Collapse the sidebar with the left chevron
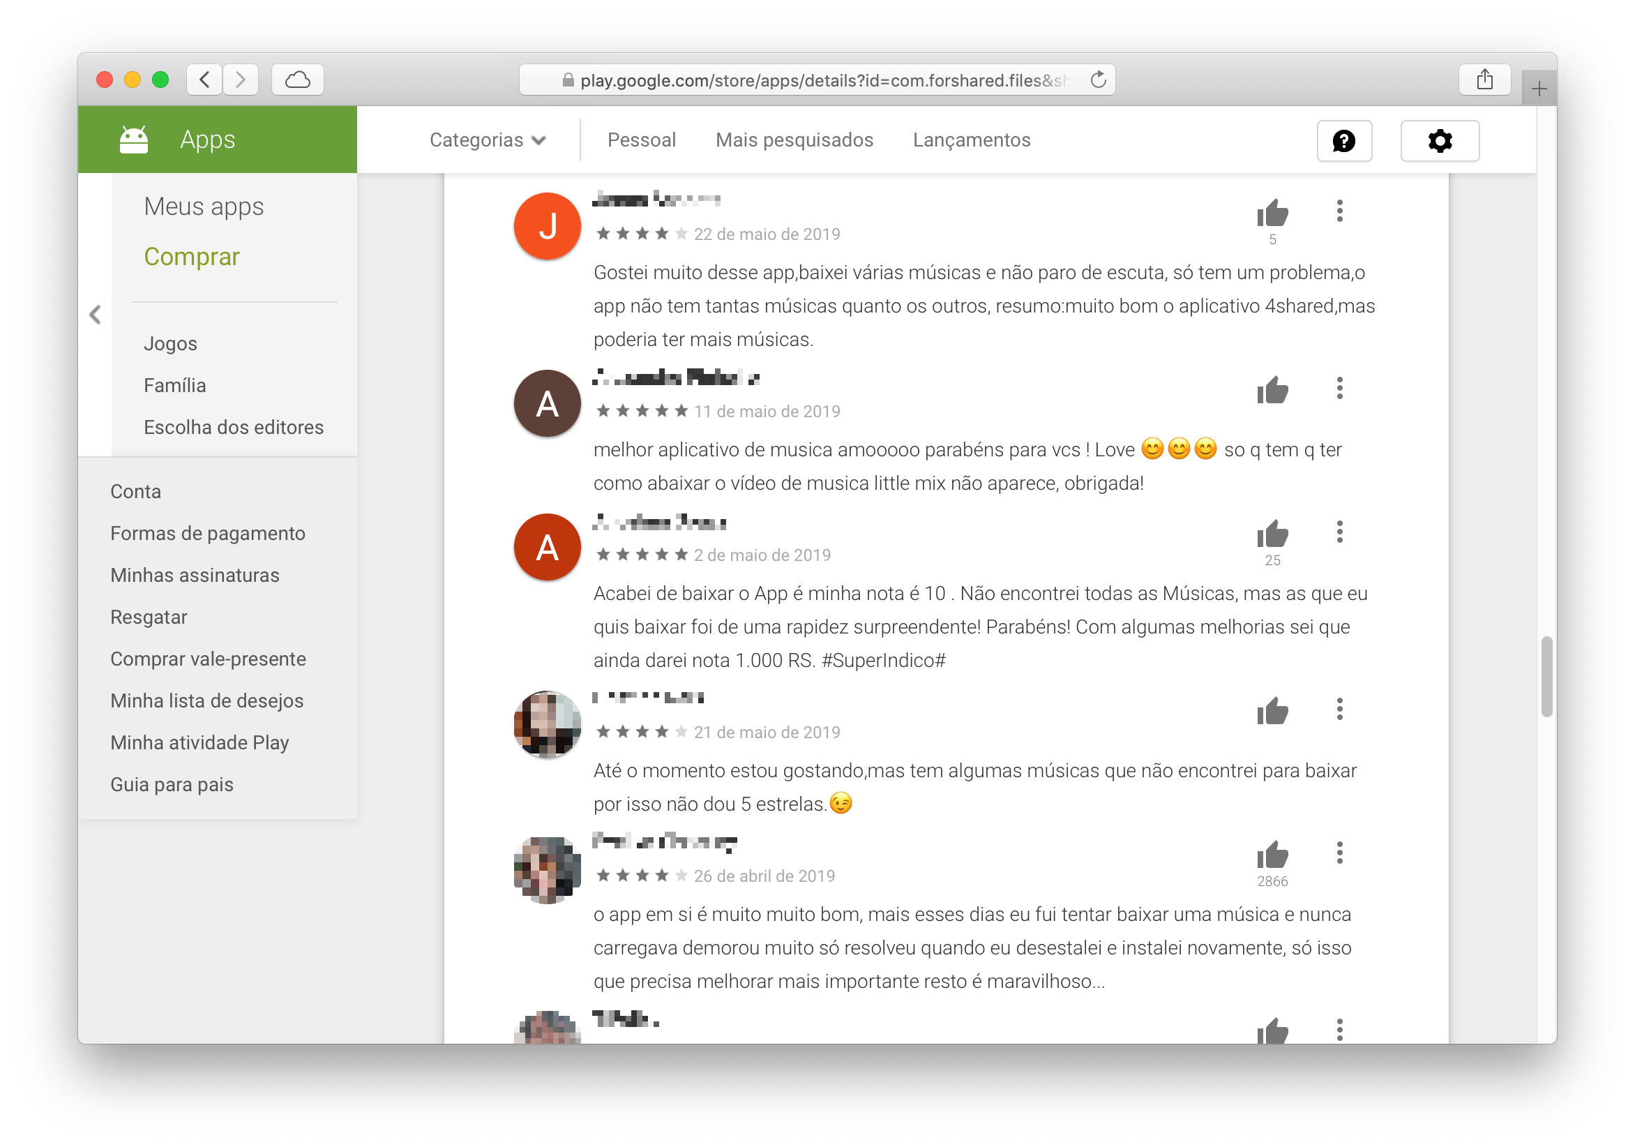This screenshot has width=1635, height=1147. [x=96, y=314]
